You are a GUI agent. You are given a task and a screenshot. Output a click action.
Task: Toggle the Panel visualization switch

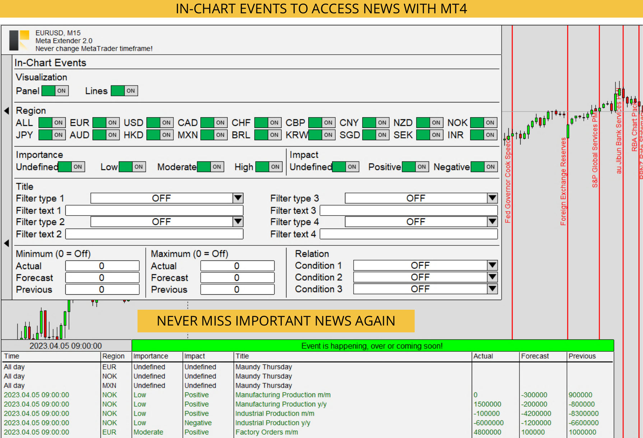[x=55, y=91]
